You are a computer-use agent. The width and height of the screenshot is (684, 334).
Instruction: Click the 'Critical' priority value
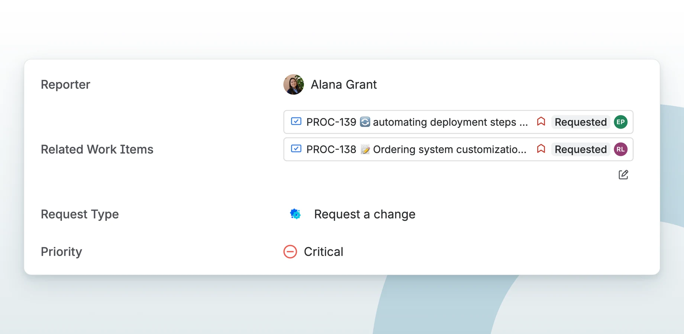(x=323, y=252)
